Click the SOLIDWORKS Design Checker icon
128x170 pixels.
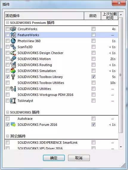tap(13, 53)
